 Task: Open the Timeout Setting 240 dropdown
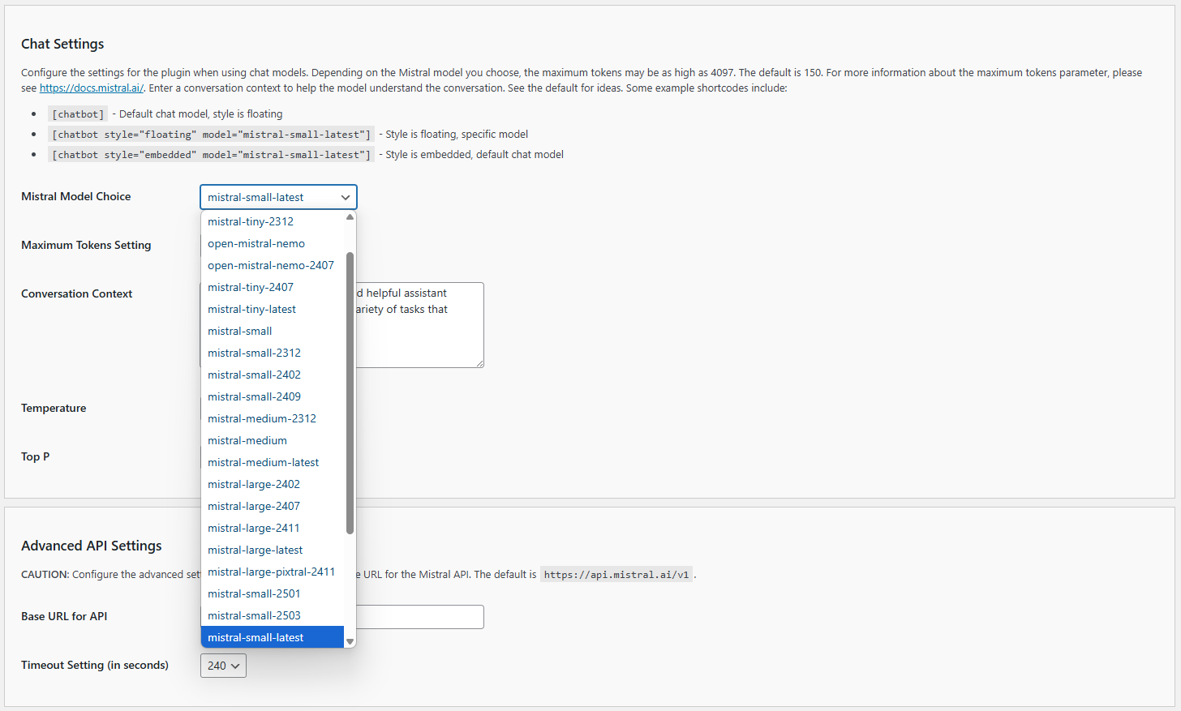click(223, 666)
